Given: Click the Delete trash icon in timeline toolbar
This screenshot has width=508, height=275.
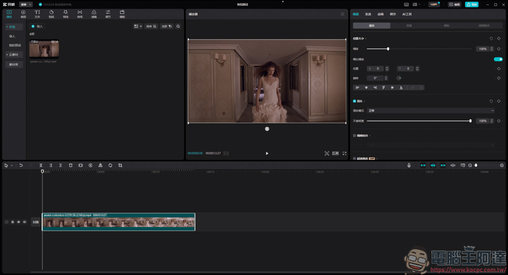Looking at the screenshot, I should (71, 165).
